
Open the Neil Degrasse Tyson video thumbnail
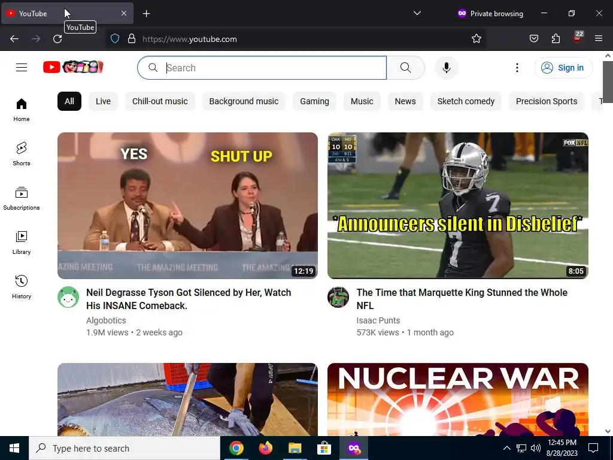pos(187,205)
